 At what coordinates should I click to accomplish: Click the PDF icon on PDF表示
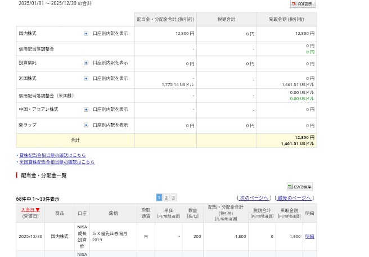pyautogui.click(x=294, y=4)
